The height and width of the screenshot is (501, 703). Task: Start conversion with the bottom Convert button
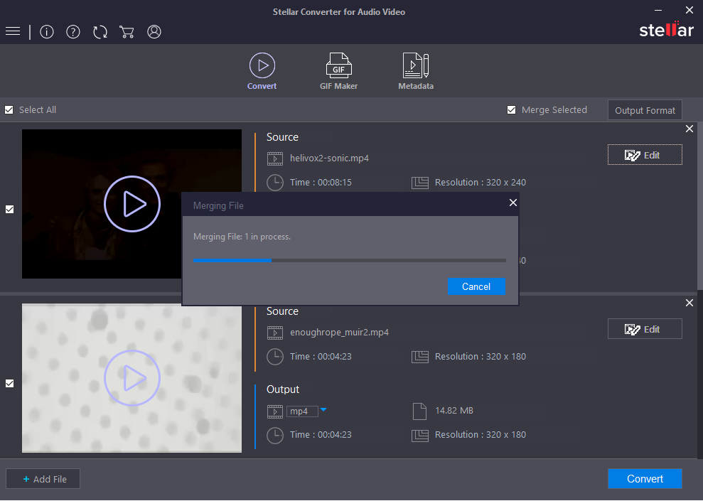tap(645, 479)
